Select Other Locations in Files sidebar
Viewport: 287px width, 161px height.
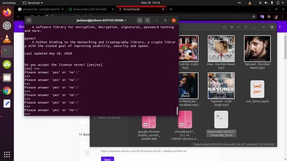(109, 118)
